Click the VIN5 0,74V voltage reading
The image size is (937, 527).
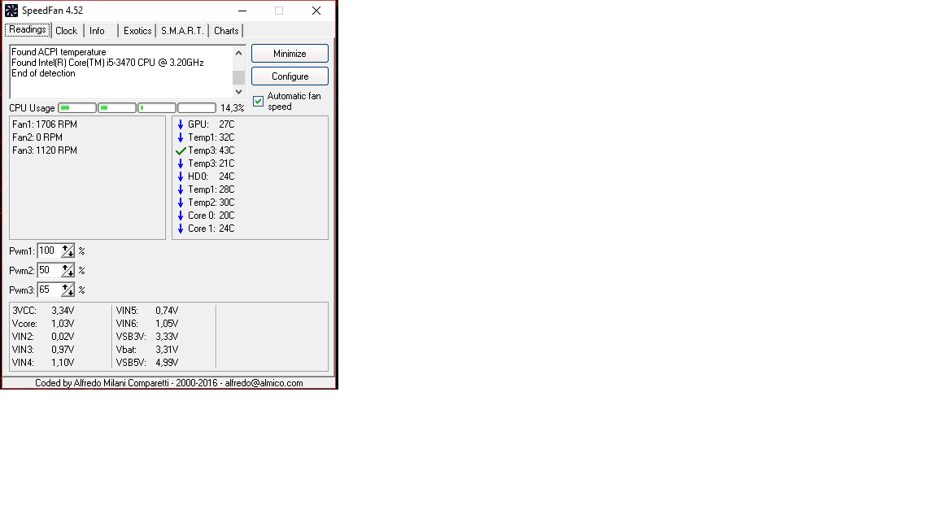pos(147,310)
